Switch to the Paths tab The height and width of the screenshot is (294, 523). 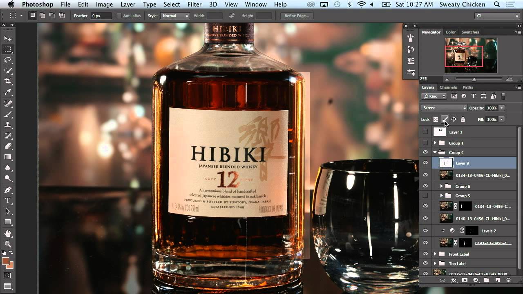click(468, 87)
